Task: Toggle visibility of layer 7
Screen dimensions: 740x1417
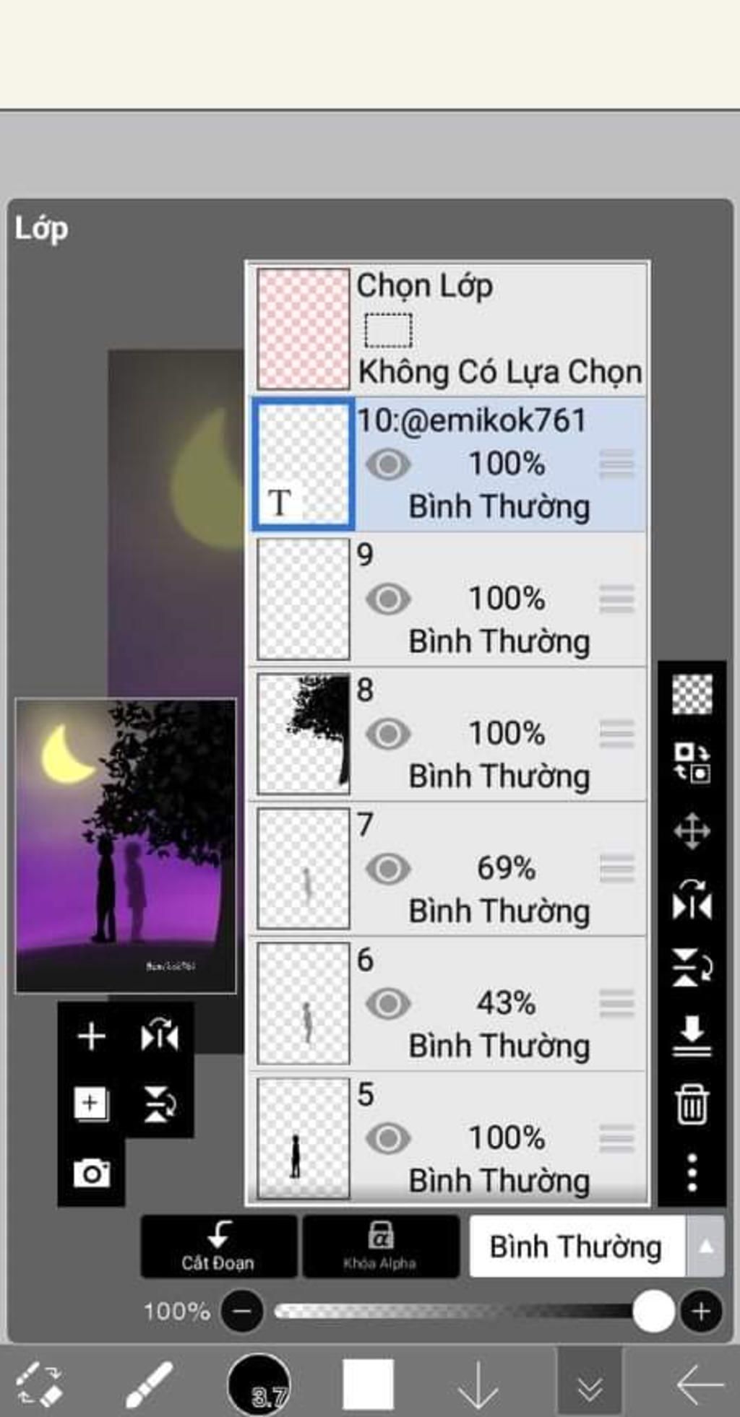Action: (388, 869)
